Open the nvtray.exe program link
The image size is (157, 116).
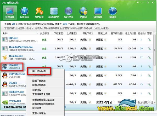pyautogui.click(x=15, y=101)
